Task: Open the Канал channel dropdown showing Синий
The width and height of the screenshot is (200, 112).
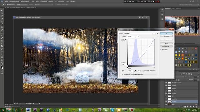Action: (133, 37)
